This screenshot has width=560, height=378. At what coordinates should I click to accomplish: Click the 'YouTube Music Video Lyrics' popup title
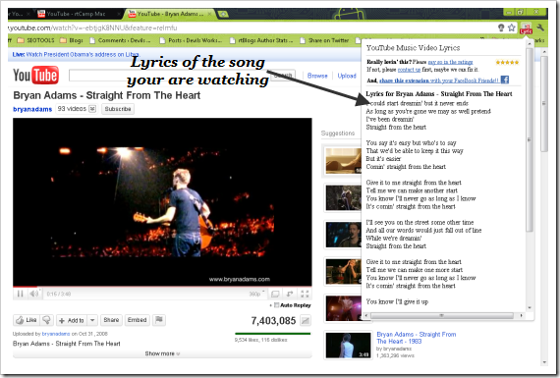pos(414,48)
